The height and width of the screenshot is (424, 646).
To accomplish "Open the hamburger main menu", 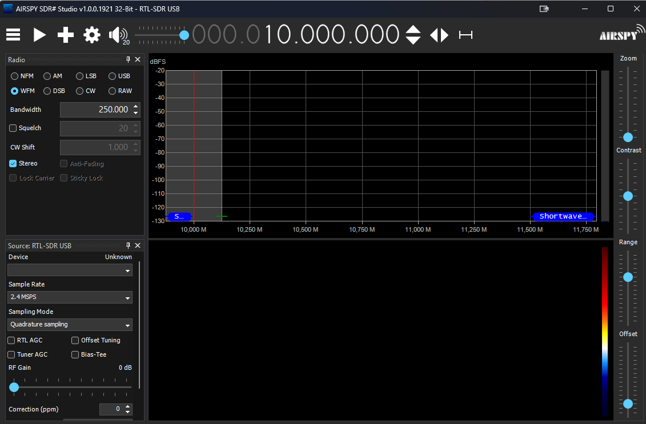I will click(x=13, y=35).
